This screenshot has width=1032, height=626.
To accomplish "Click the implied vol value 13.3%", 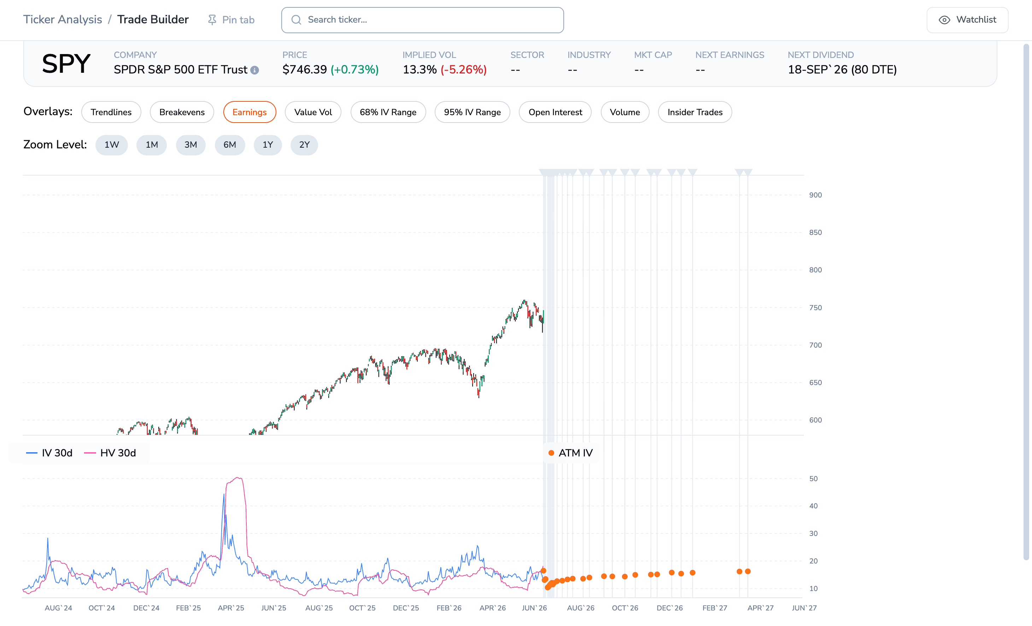I will tap(420, 70).
